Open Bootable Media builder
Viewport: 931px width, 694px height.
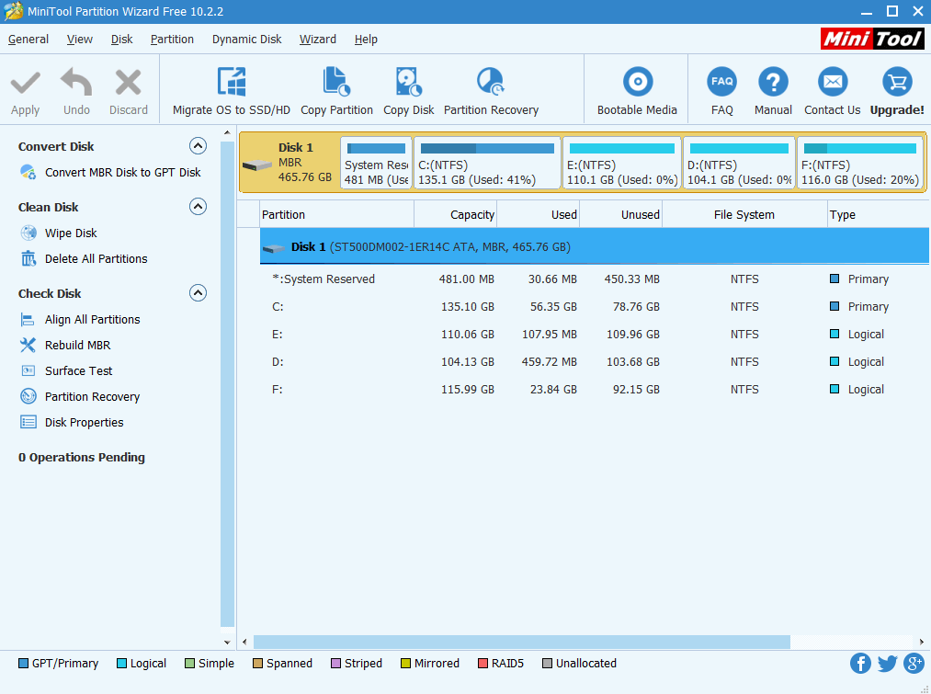tap(637, 83)
